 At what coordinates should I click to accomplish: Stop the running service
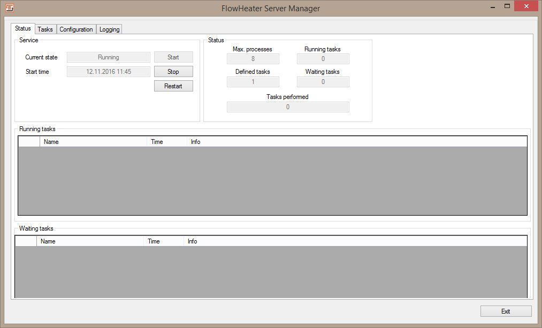(173, 72)
